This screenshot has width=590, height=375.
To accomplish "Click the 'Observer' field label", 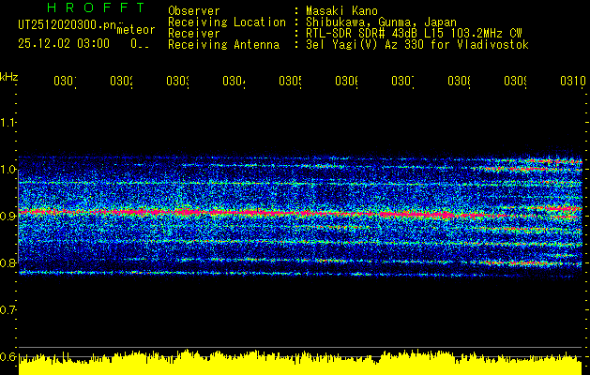I will pos(194,10).
